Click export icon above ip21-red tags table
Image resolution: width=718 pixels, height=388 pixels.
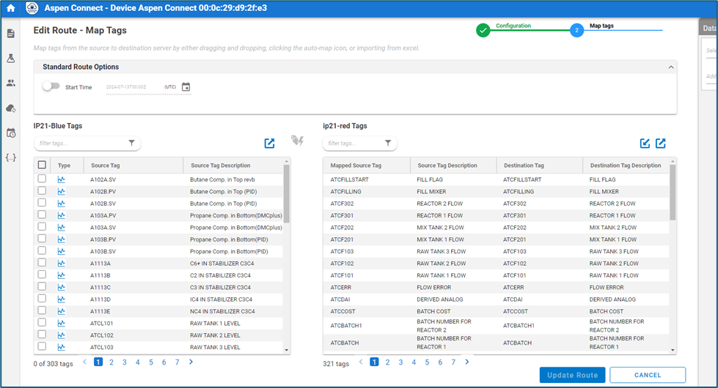click(x=660, y=143)
